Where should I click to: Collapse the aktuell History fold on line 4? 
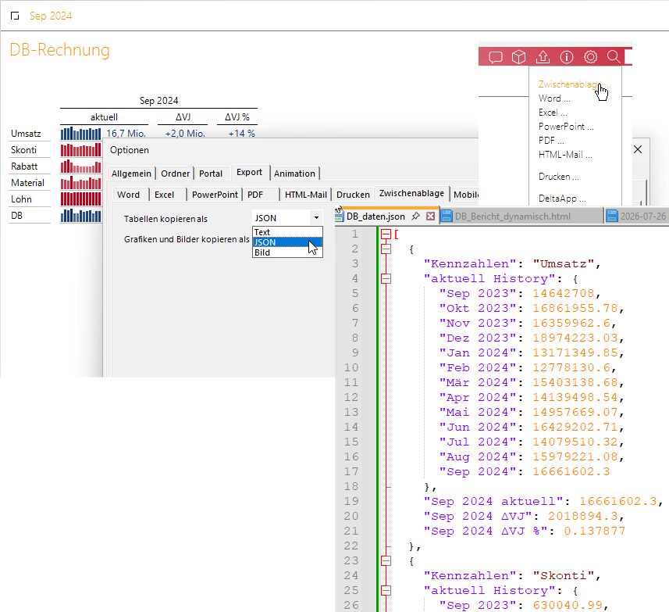click(386, 279)
